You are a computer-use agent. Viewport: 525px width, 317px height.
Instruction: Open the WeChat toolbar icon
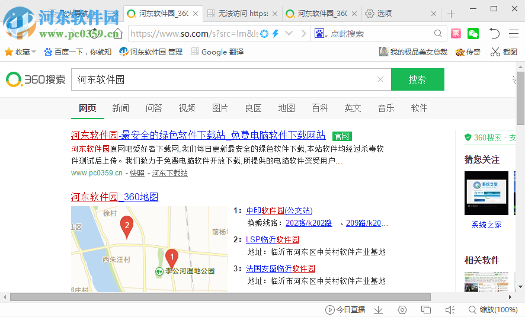473,33
